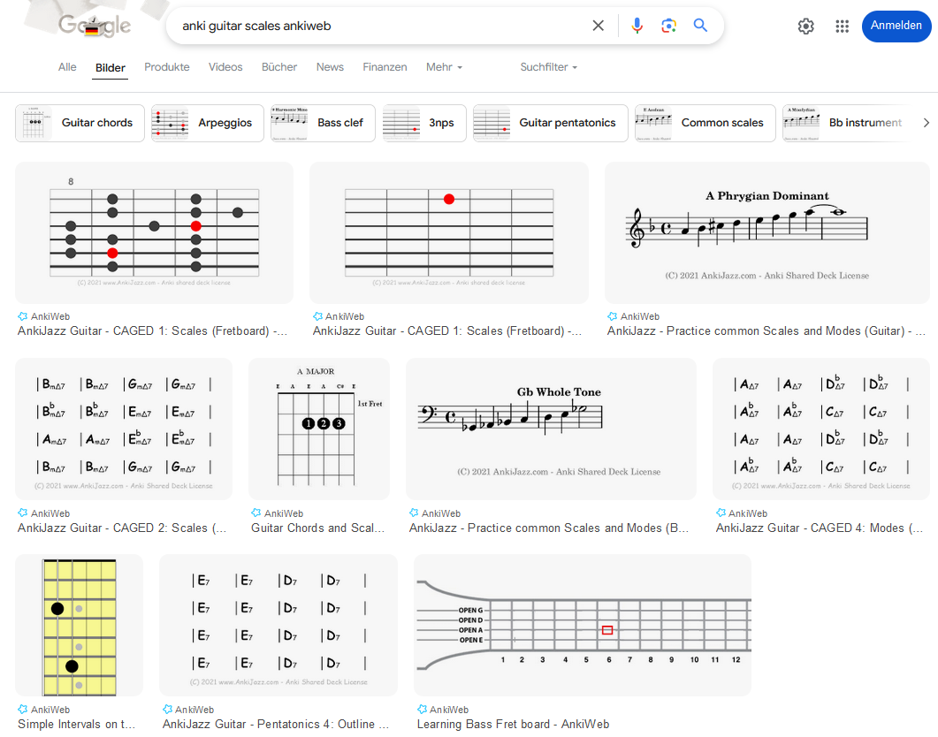
Task: Click AnkiWeb source above 'Guitar Chords and Scal...'
Action: point(284,513)
